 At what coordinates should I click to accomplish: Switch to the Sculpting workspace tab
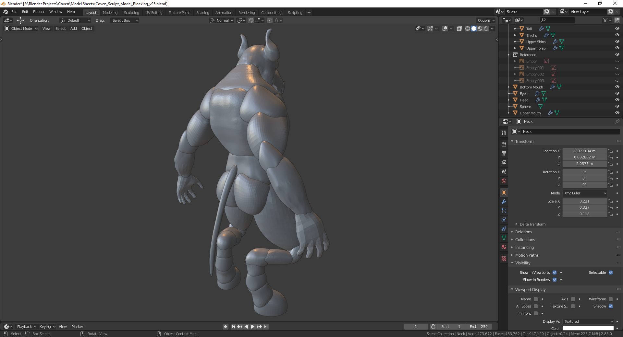point(131,13)
